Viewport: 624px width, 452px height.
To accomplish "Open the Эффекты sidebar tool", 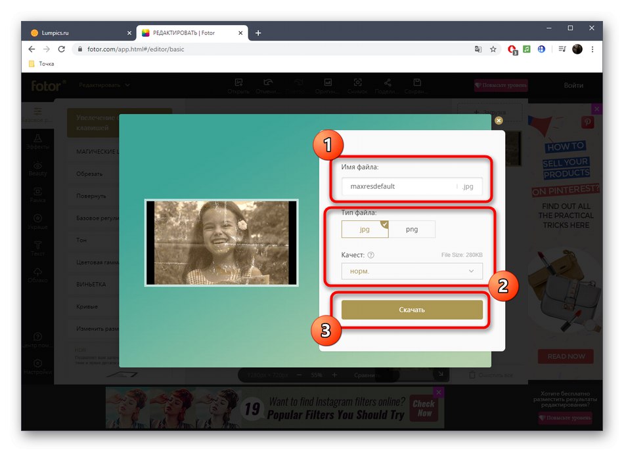I will pyautogui.click(x=37, y=142).
